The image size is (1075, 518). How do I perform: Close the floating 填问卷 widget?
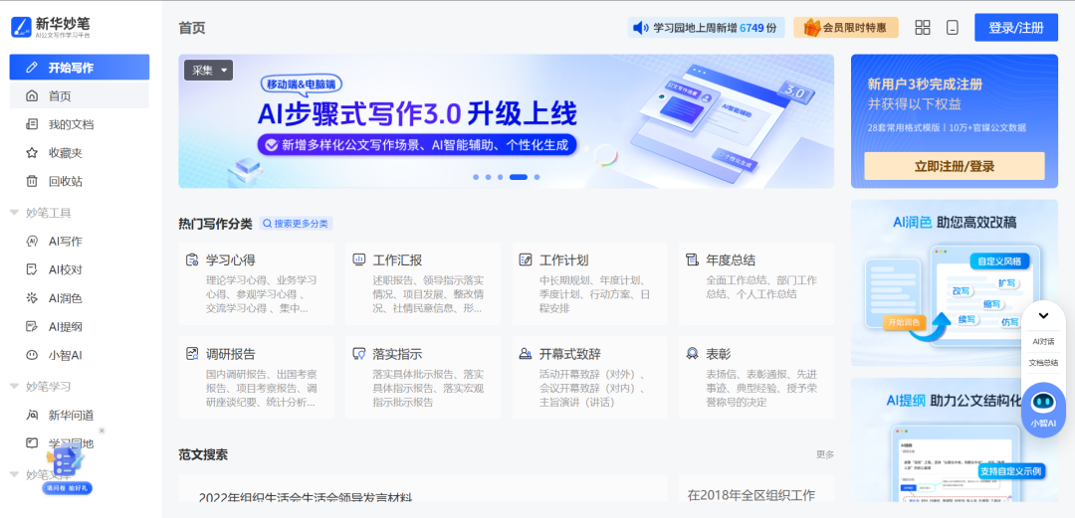(x=102, y=431)
